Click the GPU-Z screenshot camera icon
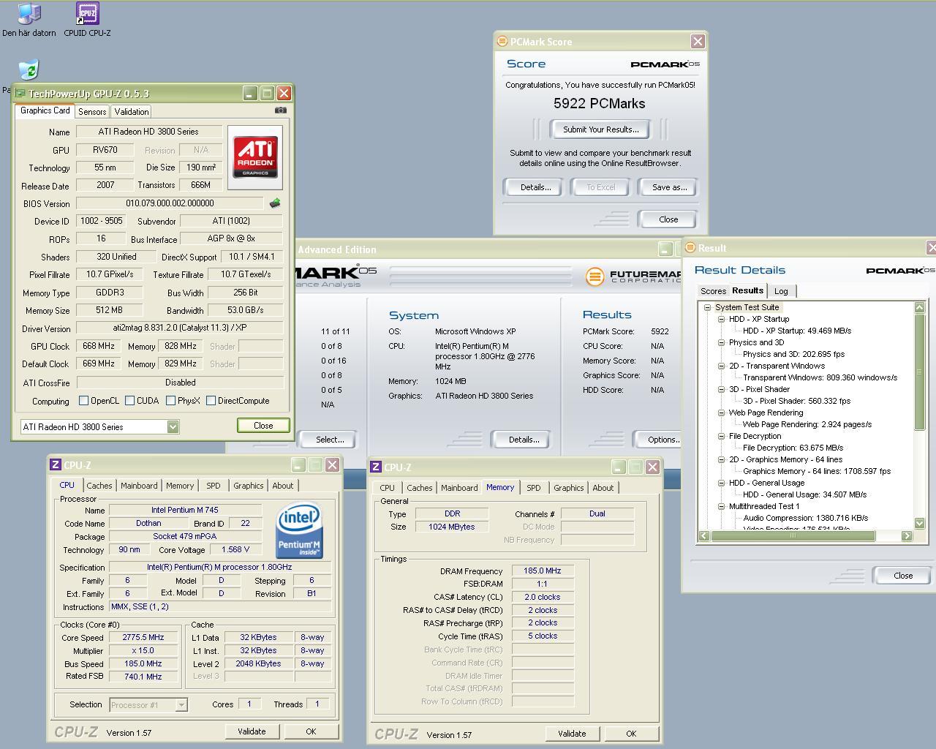The height and width of the screenshot is (749, 936). click(281, 110)
